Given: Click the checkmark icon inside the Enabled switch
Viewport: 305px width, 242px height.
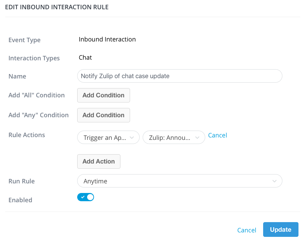Looking at the screenshot, I should [x=83, y=197].
